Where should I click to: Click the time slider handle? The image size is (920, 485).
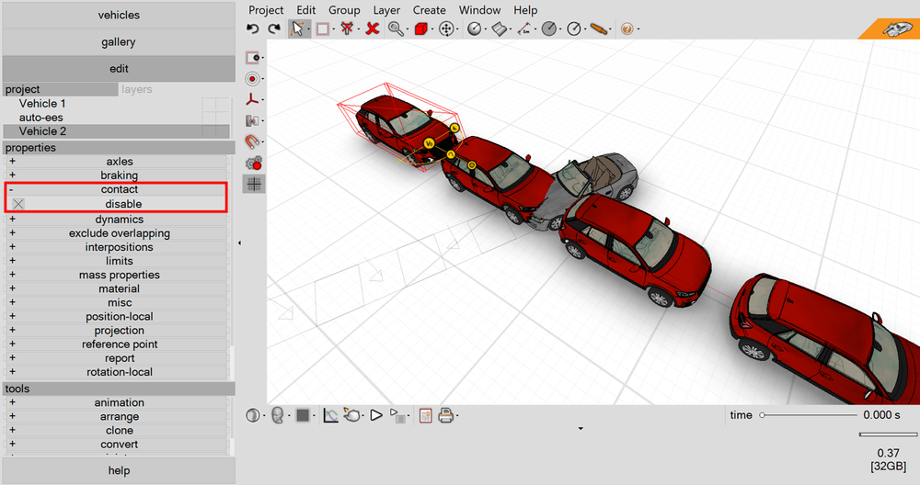click(762, 415)
